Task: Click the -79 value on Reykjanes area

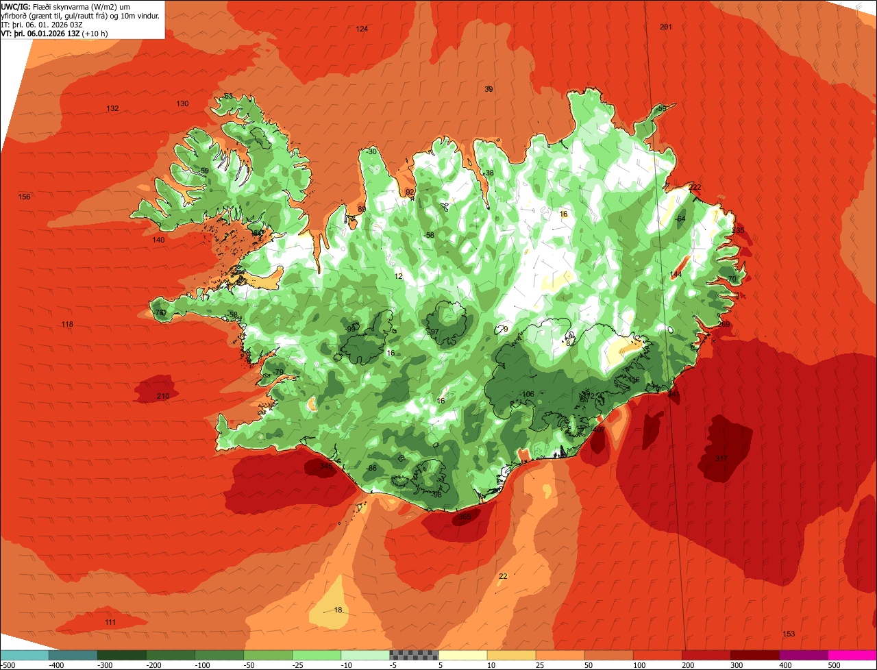Action: pos(277,373)
